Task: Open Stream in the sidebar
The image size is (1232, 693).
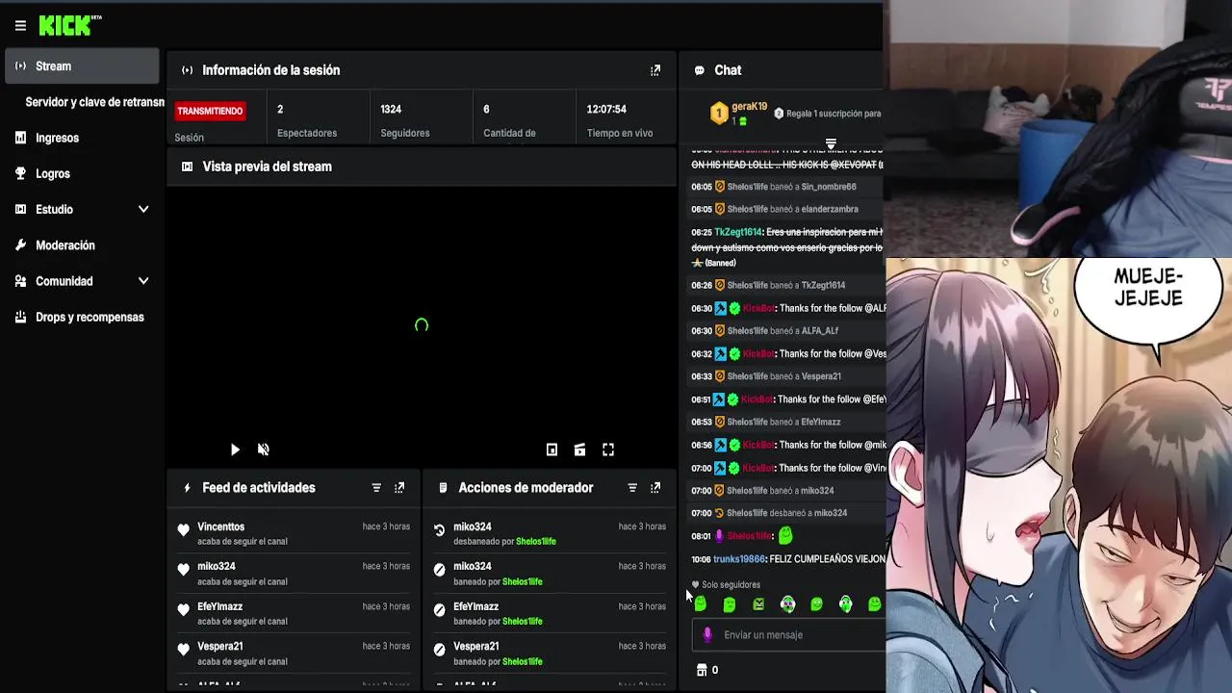Action: pyautogui.click(x=82, y=66)
